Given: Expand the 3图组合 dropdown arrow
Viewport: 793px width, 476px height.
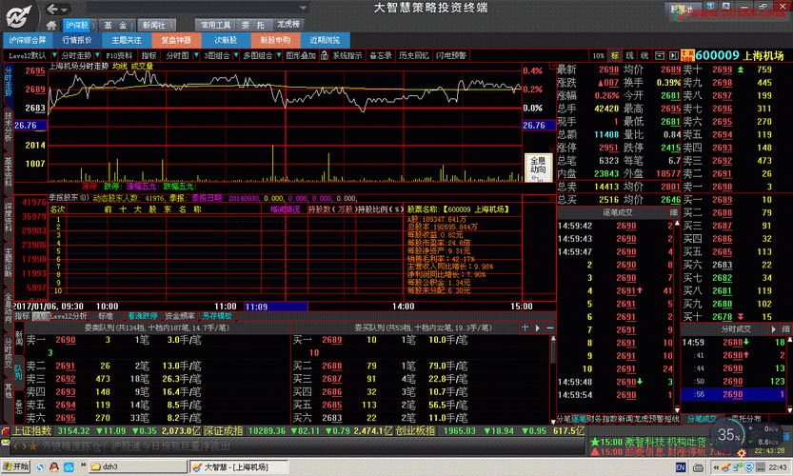Looking at the screenshot, I should click(236, 55).
